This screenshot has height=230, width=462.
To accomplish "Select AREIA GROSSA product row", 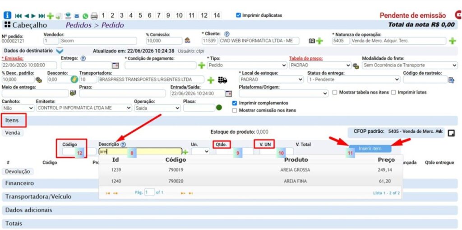I will click(251, 170).
